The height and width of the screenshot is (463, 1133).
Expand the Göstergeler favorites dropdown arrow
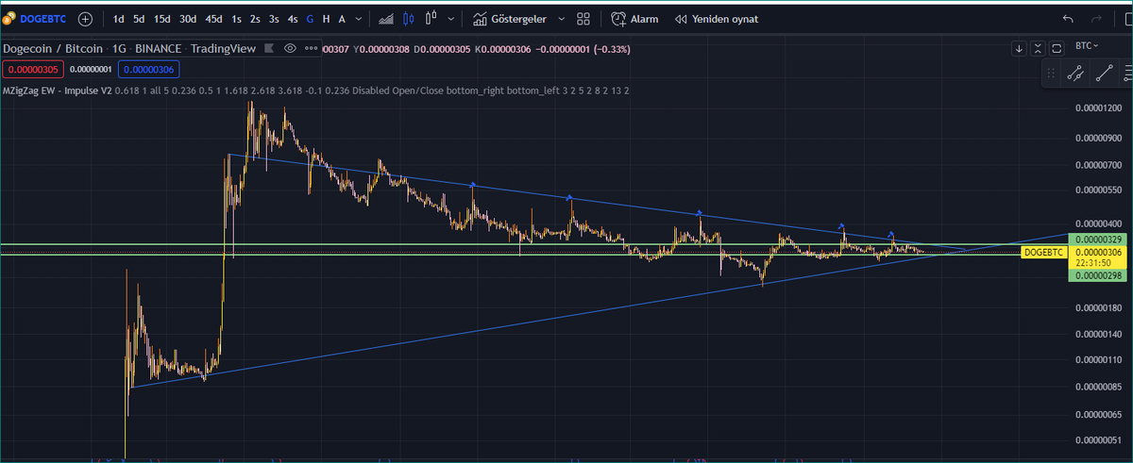point(561,18)
